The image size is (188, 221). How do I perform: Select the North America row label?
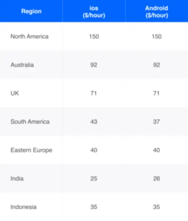(x=29, y=37)
